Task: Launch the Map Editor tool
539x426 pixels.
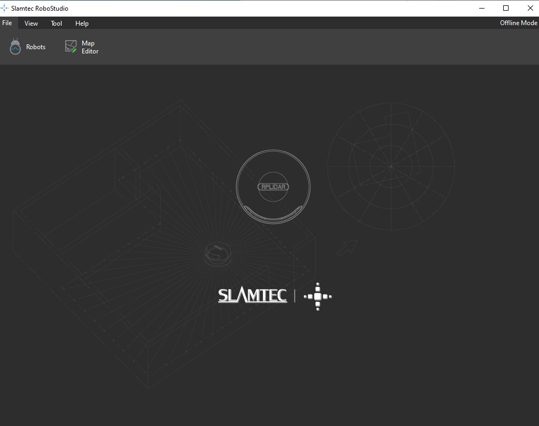Action: (82, 47)
